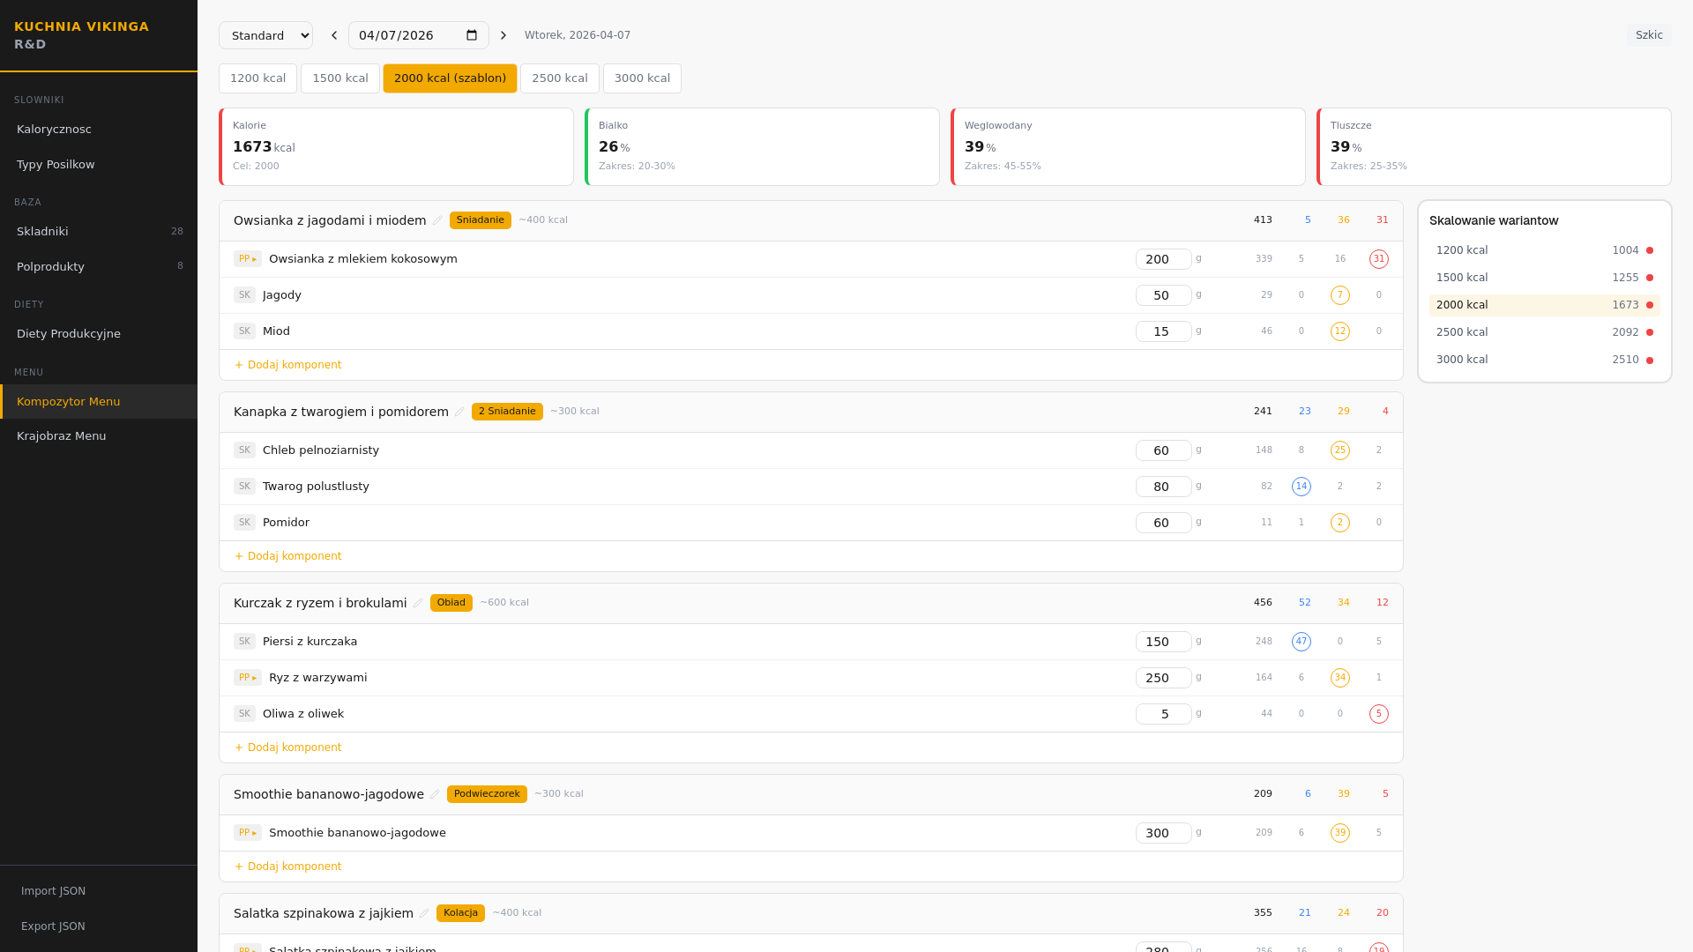The image size is (1693, 952).
Task: Edit name of Smoothie bananowo-jagodowe meal
Action: [x=435, y=794]
